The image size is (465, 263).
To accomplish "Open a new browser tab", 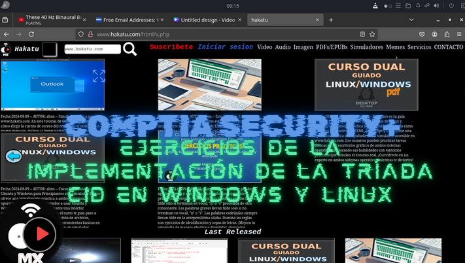I will tap(331, 20).
